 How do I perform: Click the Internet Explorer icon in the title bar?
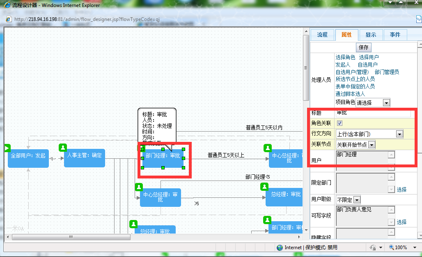click(x=7, y=5)
